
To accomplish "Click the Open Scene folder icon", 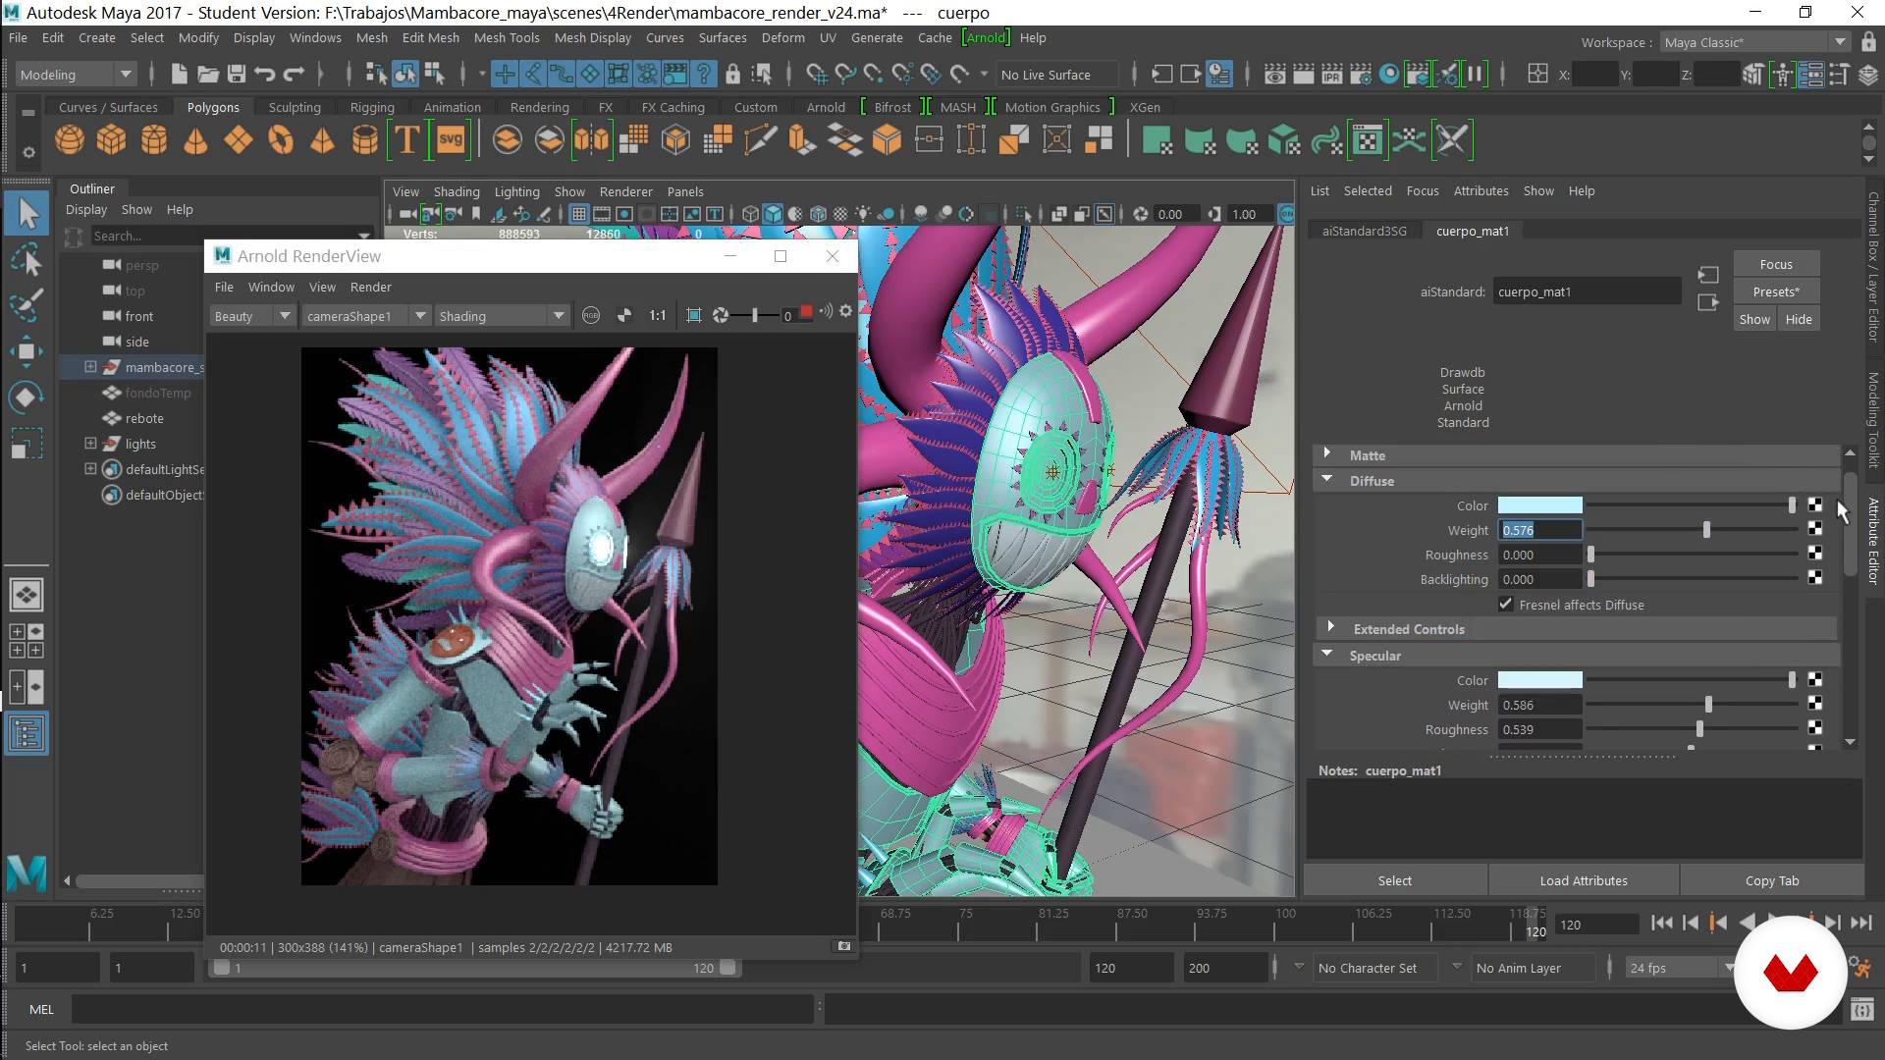I will (207, 74).
